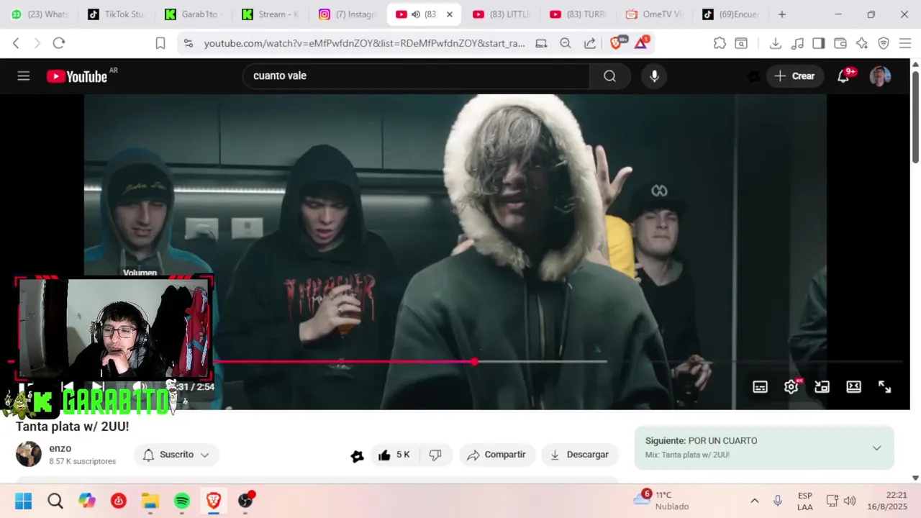Open the YouTube account avatar menu
This screenshot has height=518, width=921.
(x=880, y=76)
